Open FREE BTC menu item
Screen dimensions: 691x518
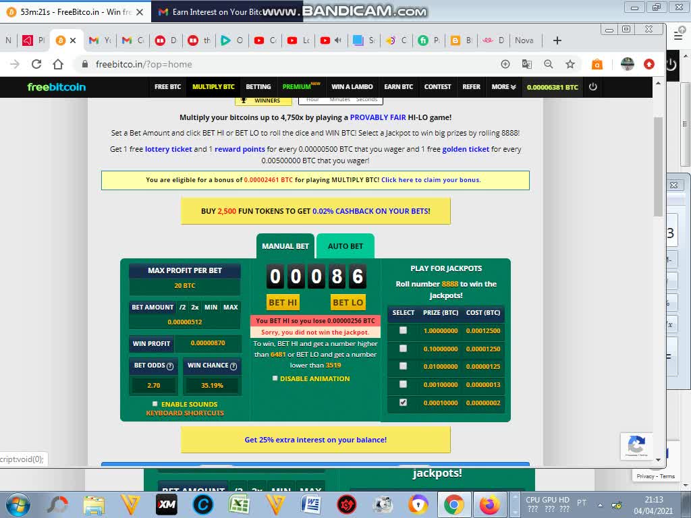[168, 87]
